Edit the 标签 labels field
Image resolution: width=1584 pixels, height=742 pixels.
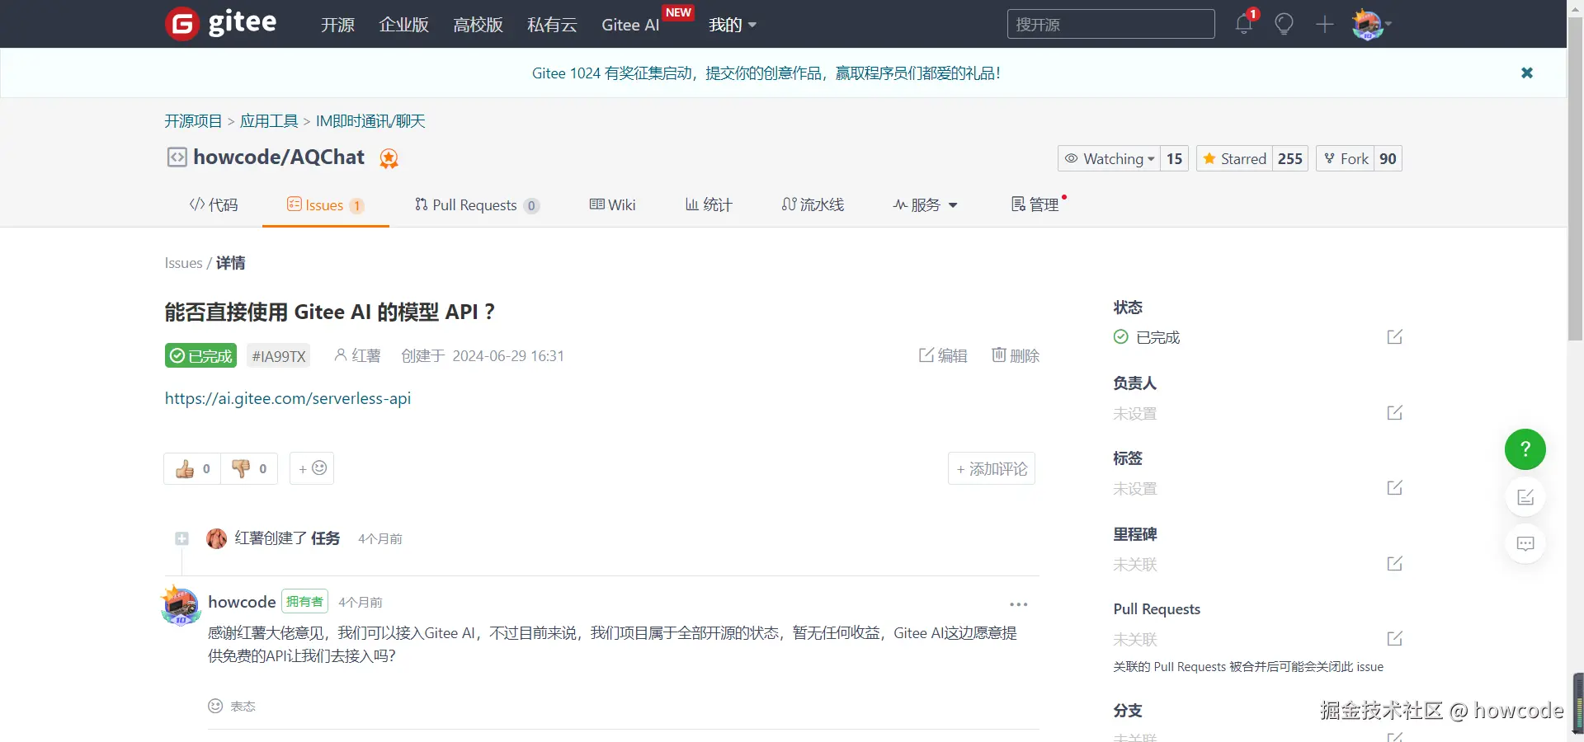coord(1394,487)
